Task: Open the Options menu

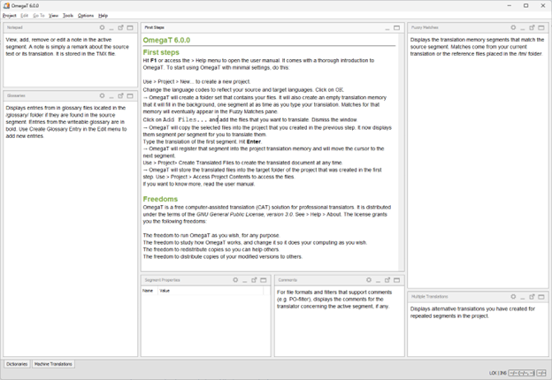Action: click(86, 16)
